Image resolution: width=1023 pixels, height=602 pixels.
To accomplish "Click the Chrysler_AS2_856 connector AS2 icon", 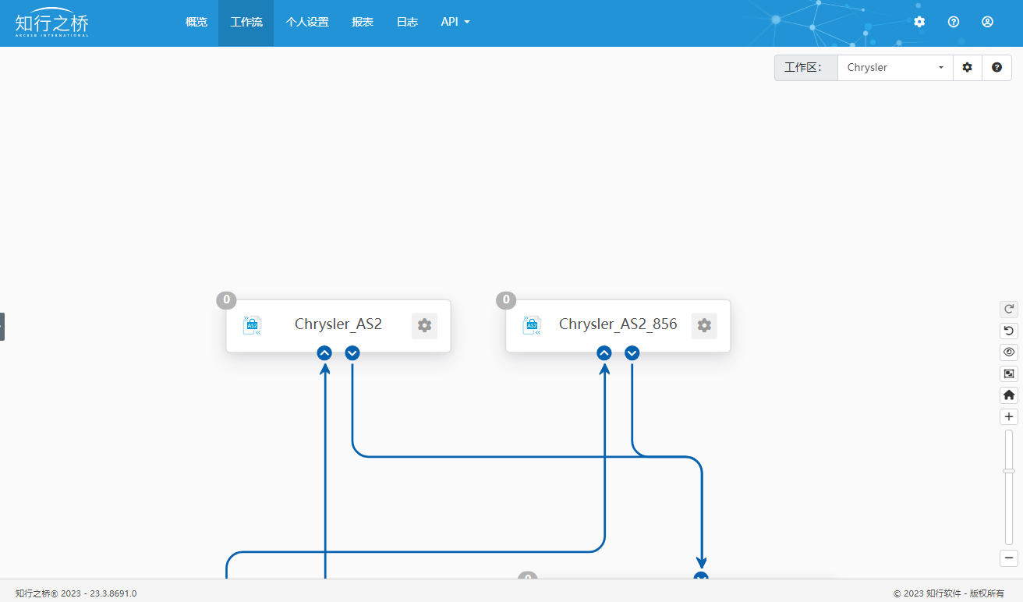I will (x=532, y=325).
